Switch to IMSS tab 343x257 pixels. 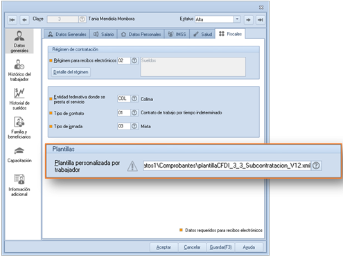point(177,34)
